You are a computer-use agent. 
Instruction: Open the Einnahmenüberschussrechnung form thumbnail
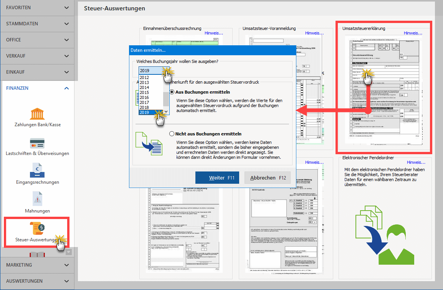tap(185, 41)
